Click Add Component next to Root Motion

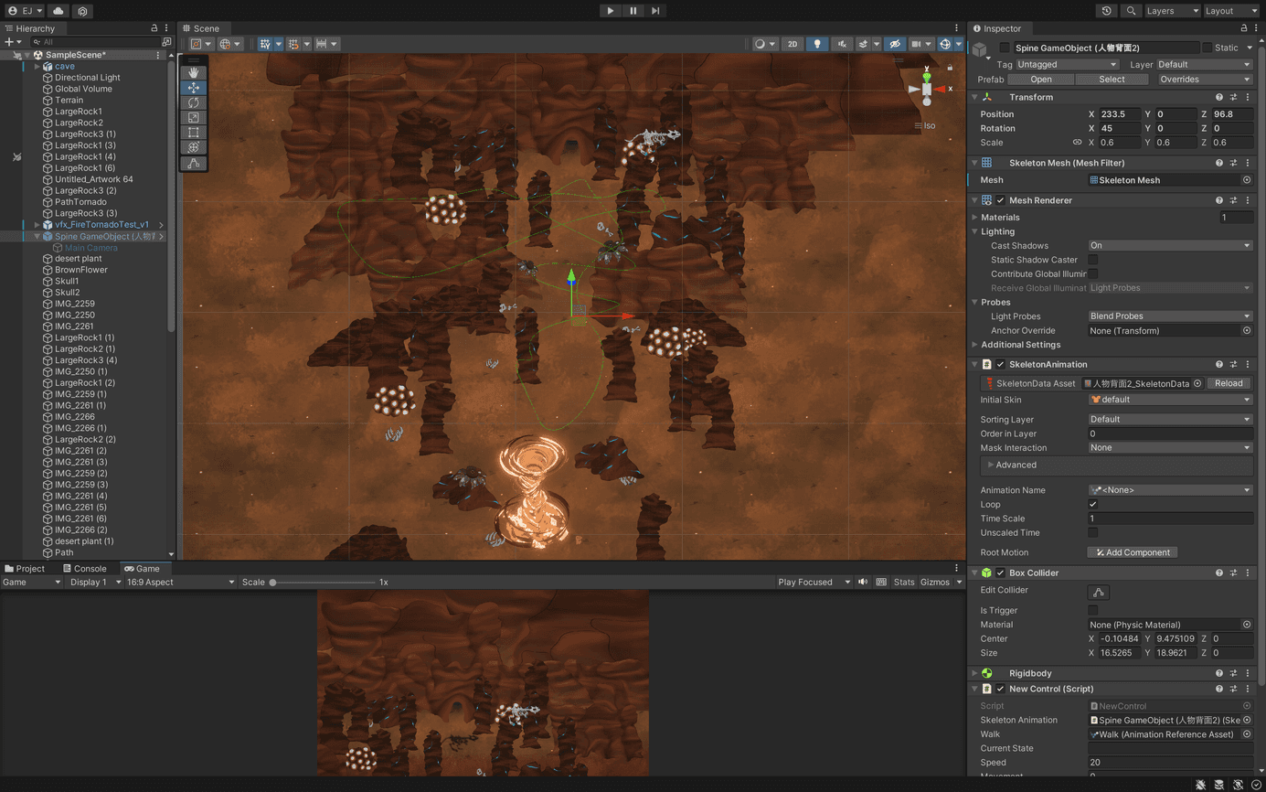pyautogui.click(x=1133, y=552)
